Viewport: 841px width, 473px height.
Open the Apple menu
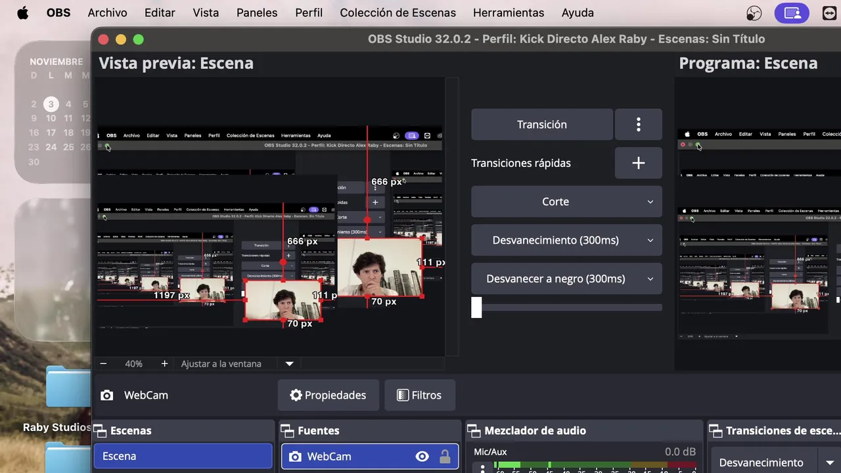pyautogui.click(x=22, y=13)
